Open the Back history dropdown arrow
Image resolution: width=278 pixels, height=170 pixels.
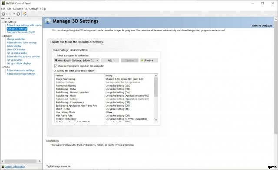click(14, 14)
